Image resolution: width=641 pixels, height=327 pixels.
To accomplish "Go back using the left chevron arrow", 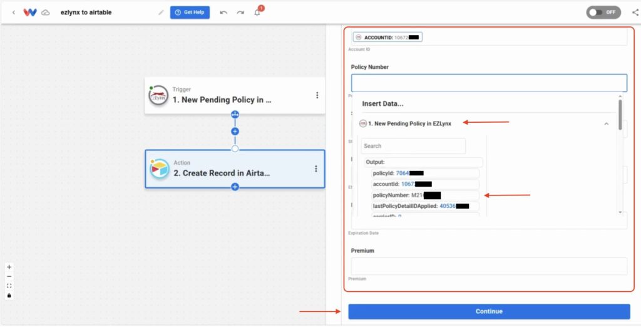I will click(x=14, y=13).
